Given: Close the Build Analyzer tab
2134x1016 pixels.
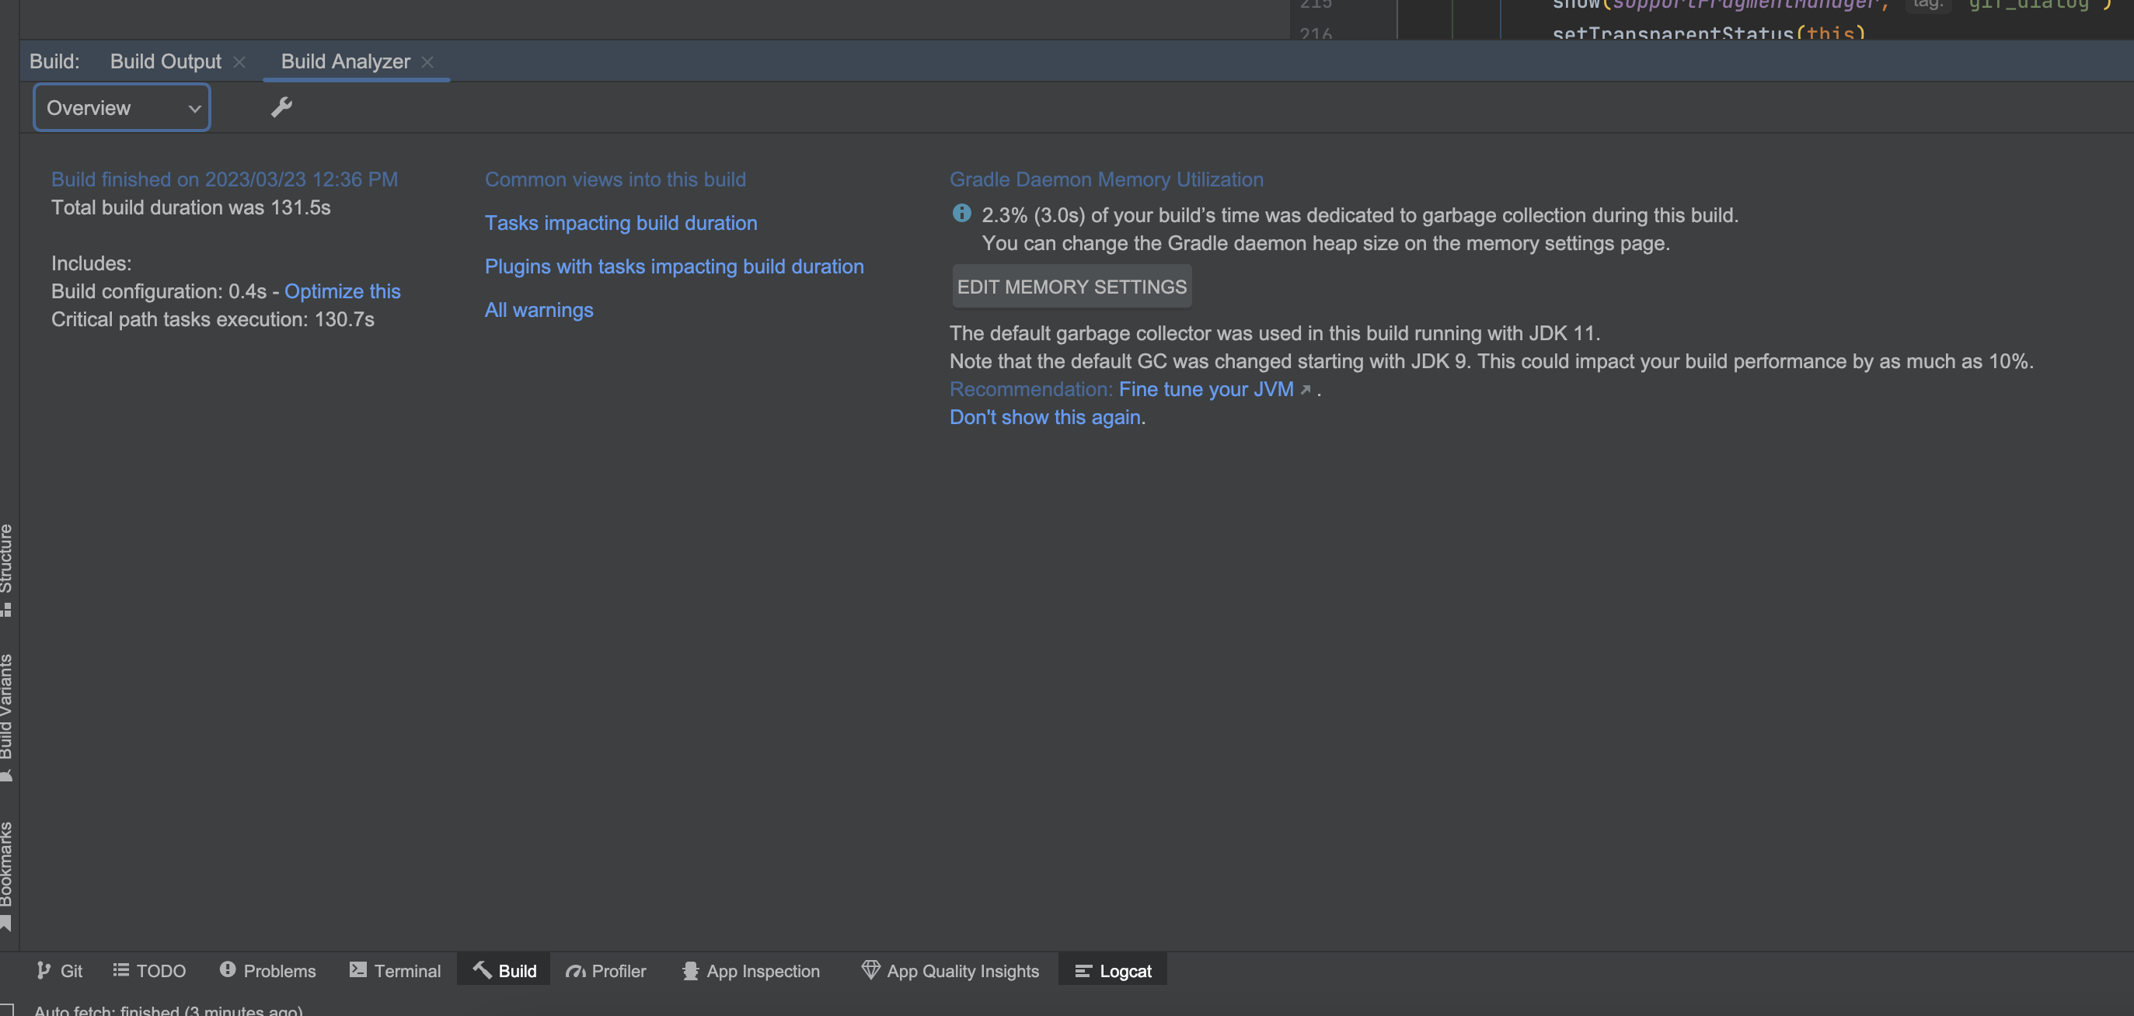Looking at the screenshot, I should tap(427, 62).
